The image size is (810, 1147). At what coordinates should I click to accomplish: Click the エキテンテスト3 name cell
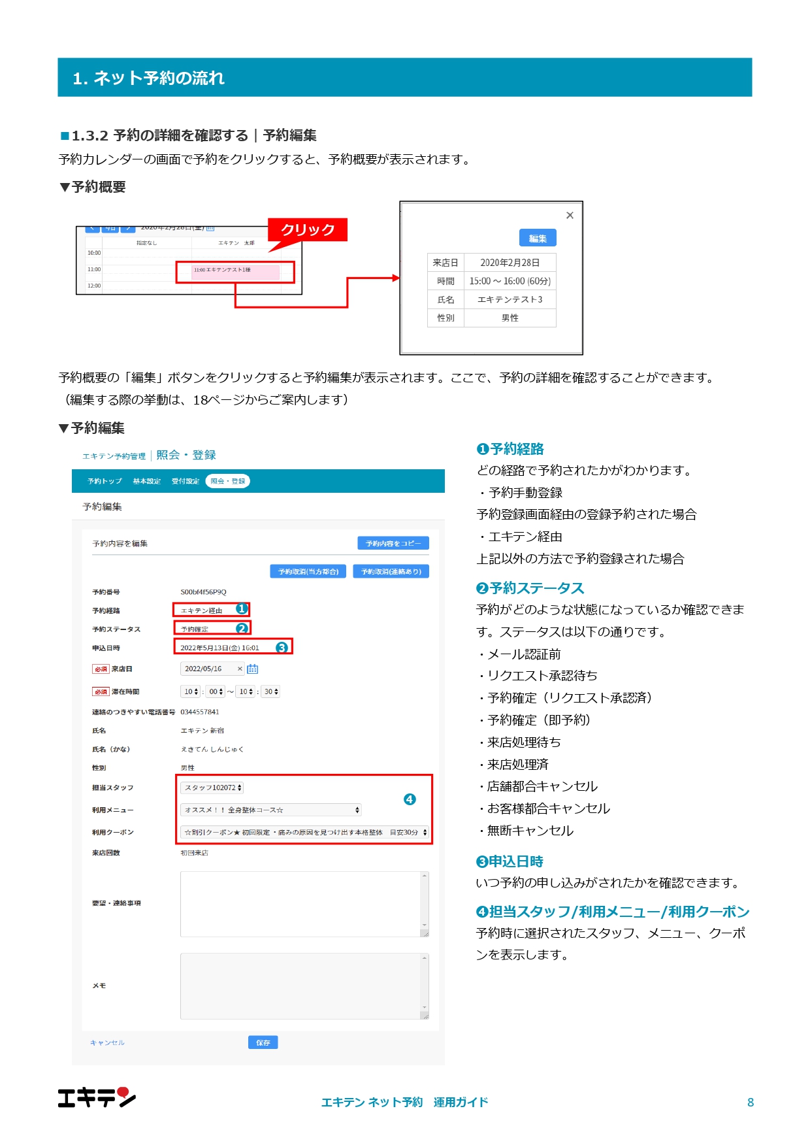pyautogui.click(x=510, y=299)
